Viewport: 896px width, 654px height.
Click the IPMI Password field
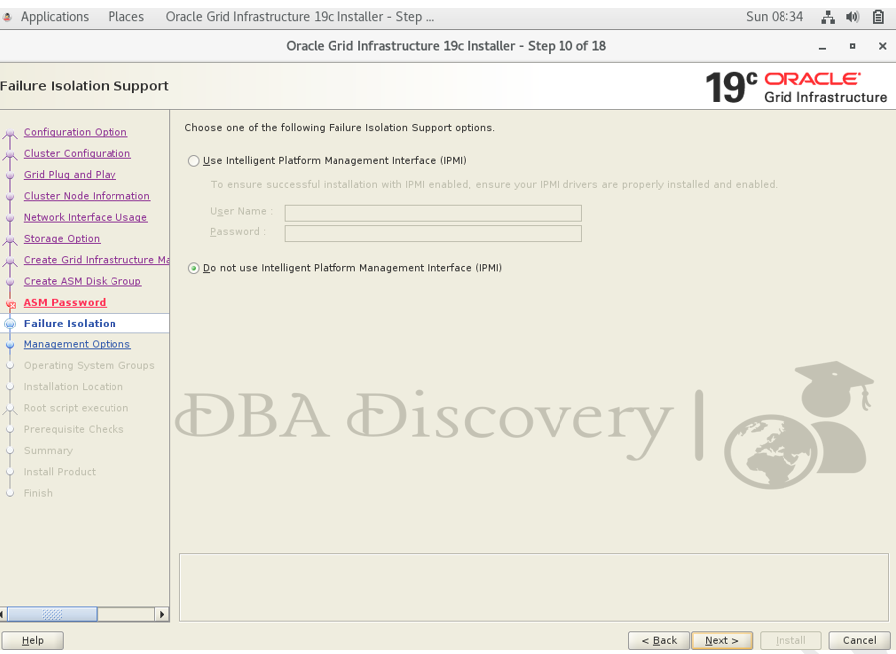[433, 233]
